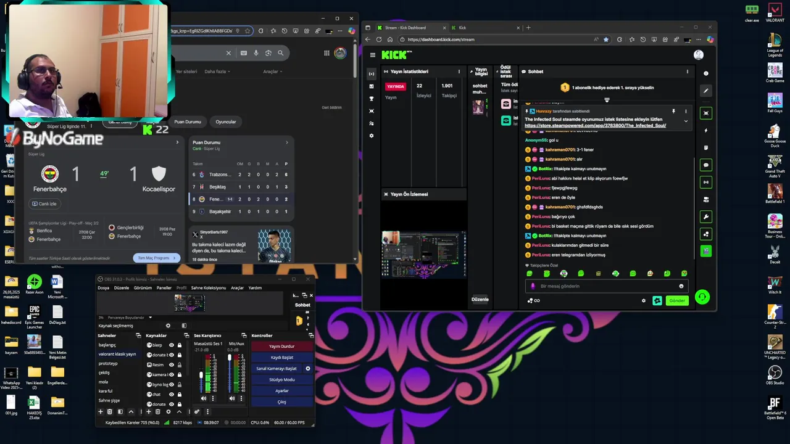The image size is (790, 444).
Task: Open Daha fazla dropdown in Google results
Action: point(217,72)
